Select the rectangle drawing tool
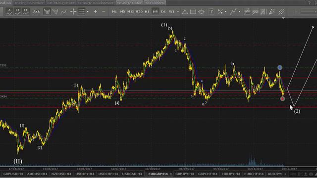 [x=193, y=12]
